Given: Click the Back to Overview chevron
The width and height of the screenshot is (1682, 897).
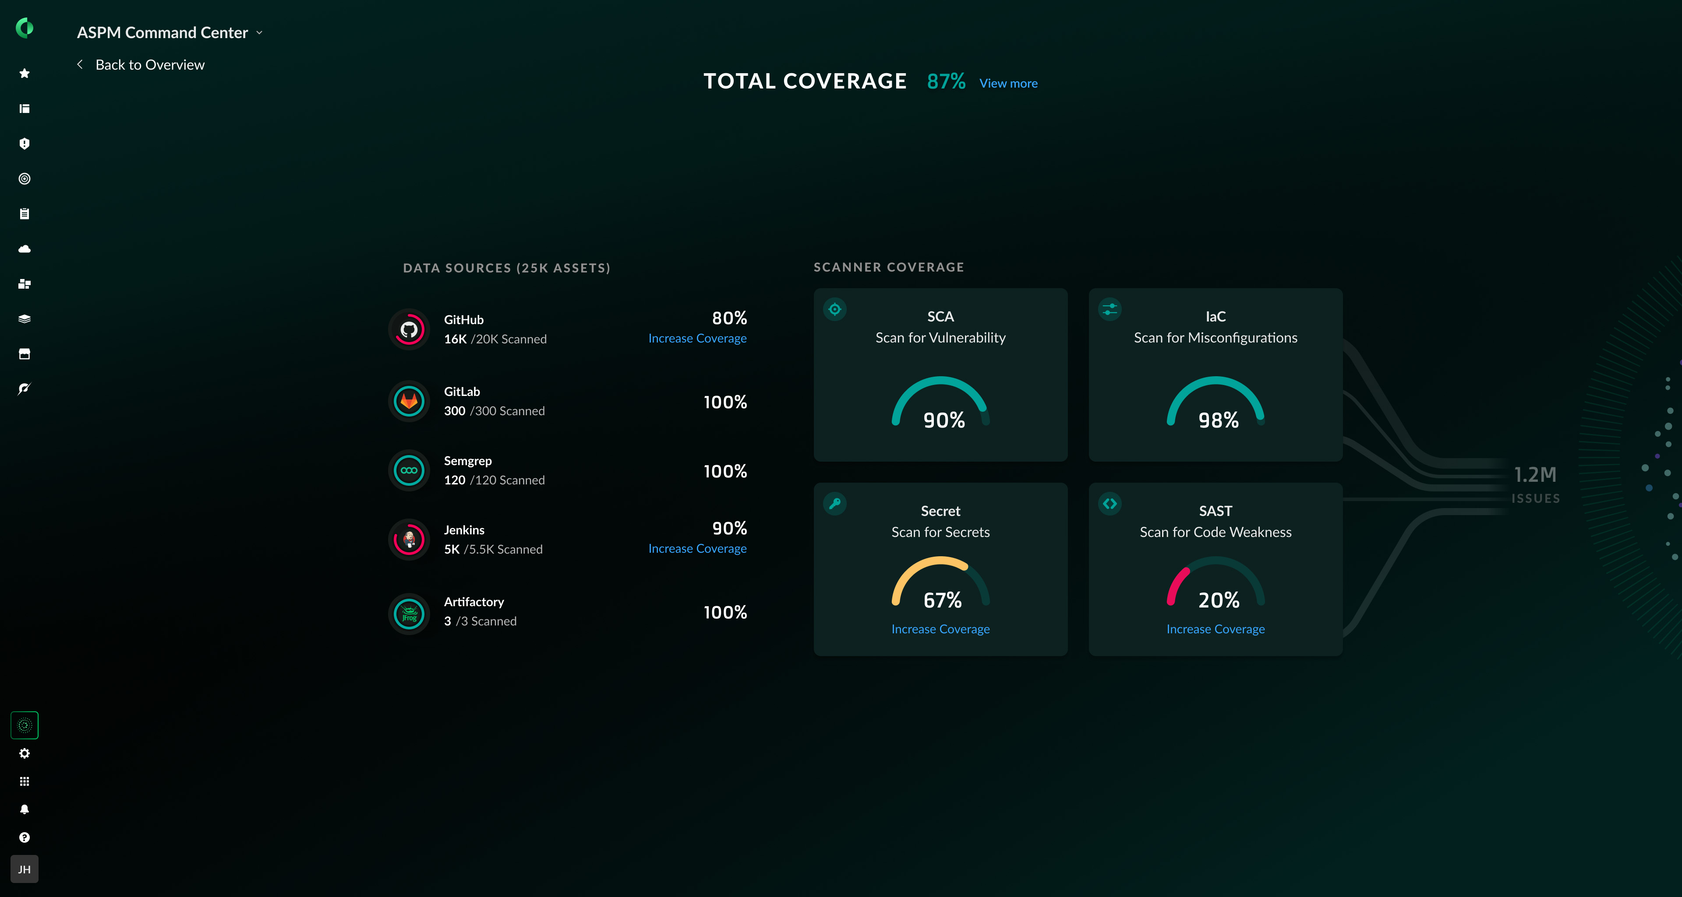Looking at the screenshot, I should [x=80, y=64].
